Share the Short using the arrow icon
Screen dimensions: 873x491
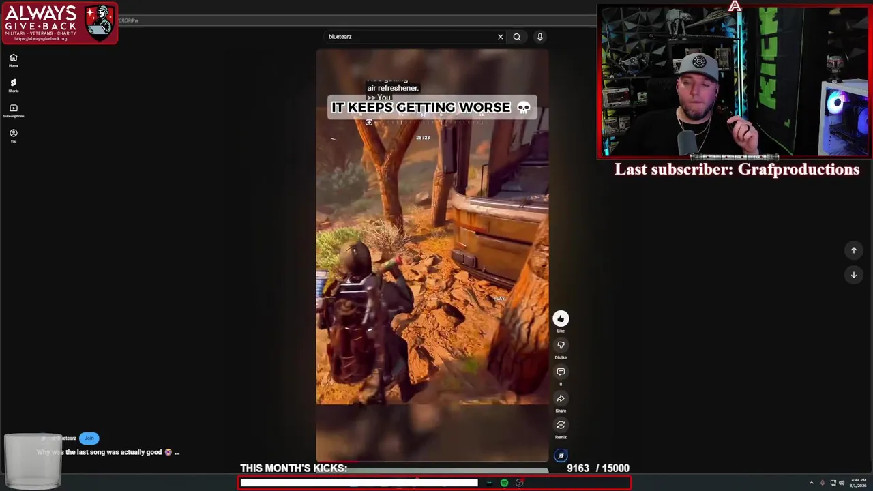pos(561,398)
